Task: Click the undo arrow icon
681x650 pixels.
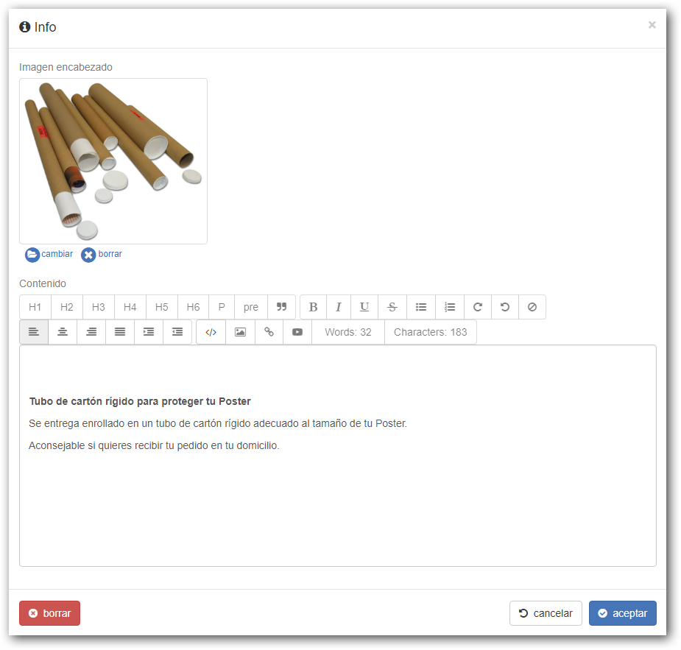Action: click(x=505, y=307)
